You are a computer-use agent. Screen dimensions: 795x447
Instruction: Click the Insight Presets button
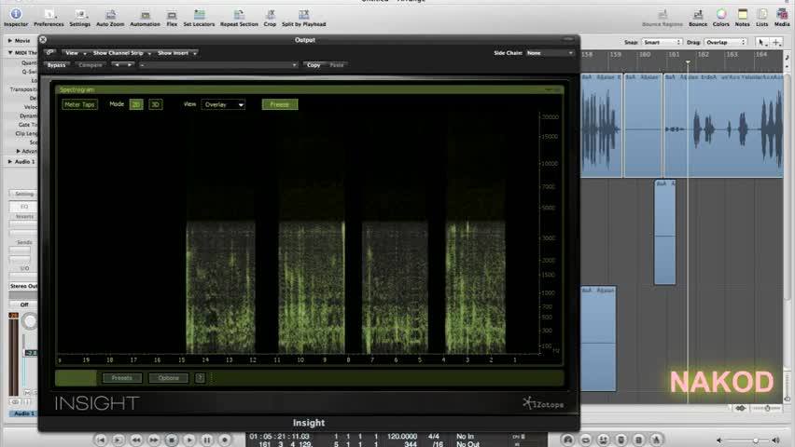pos(121,378)
